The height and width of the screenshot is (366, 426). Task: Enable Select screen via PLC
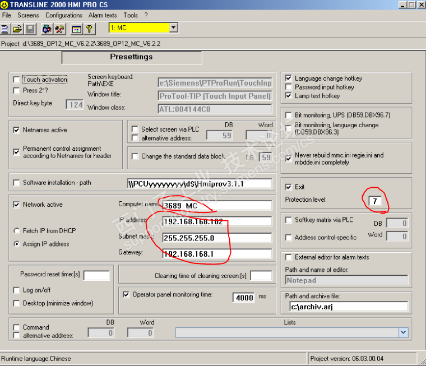point(135,129)
